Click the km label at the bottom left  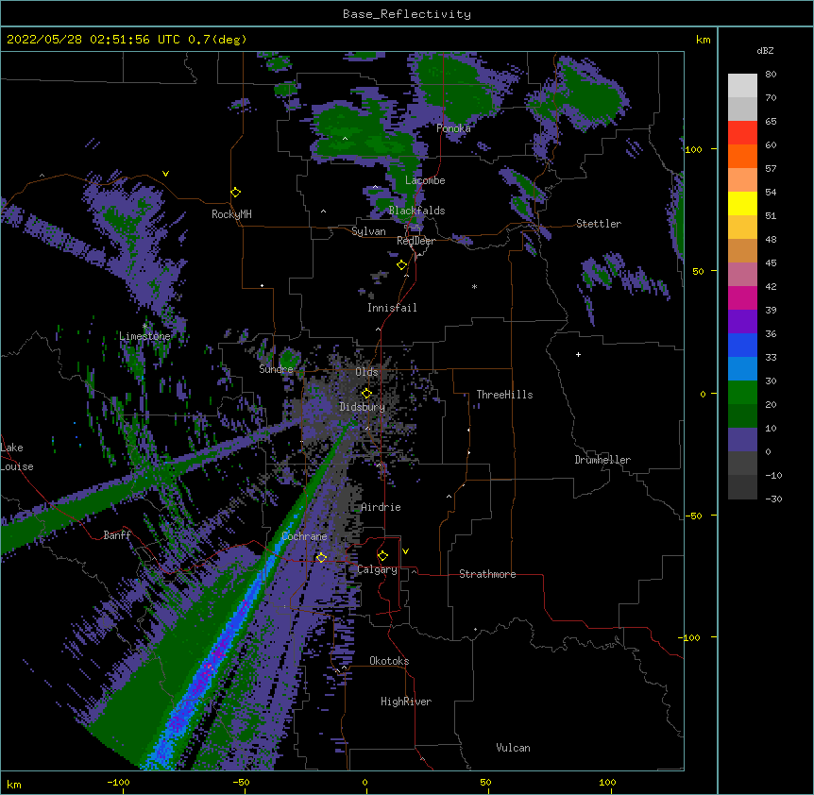(x=14, y=785)
